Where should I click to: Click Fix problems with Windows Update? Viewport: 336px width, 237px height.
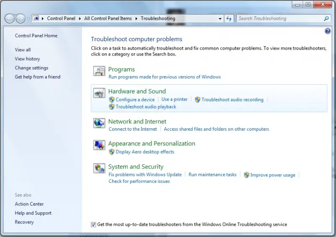(145, 174)
